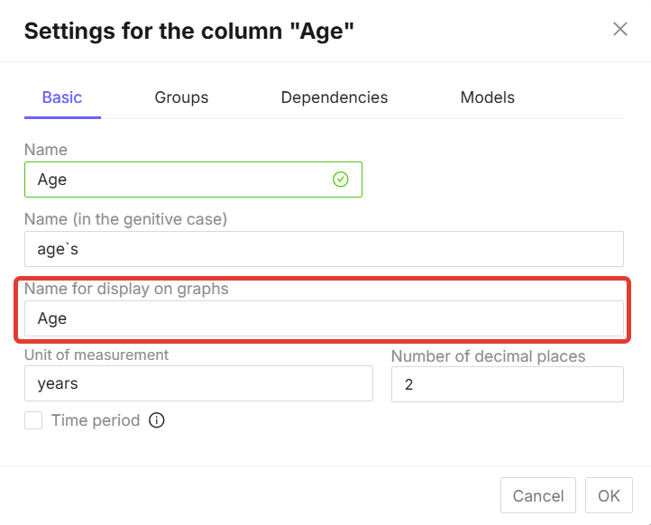Select the Models tab

point(487,97)
